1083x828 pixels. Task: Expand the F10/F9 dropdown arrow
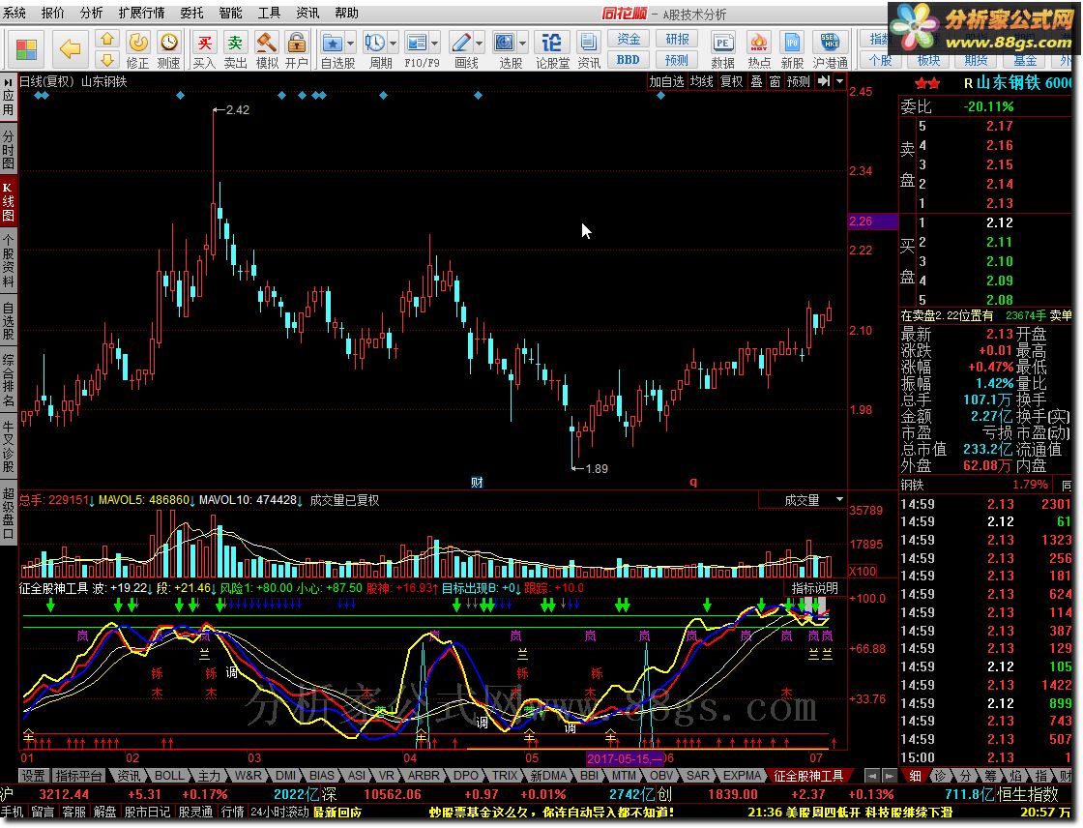[435, 44]
